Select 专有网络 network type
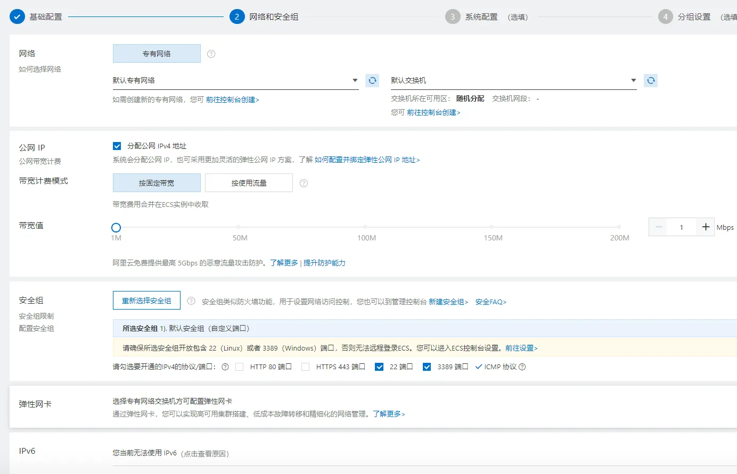Viewport: 737px width, 474px height. [x=157, y=53]
